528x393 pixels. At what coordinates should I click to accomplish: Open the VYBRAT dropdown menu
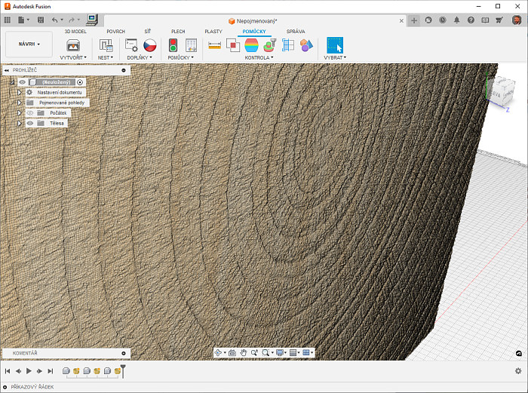click(335, 57)
